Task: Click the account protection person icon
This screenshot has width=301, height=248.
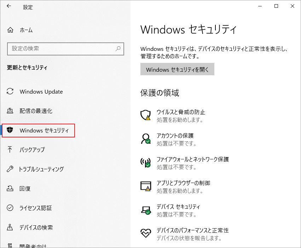Action: pyautogui.click(x=146, y=139)
